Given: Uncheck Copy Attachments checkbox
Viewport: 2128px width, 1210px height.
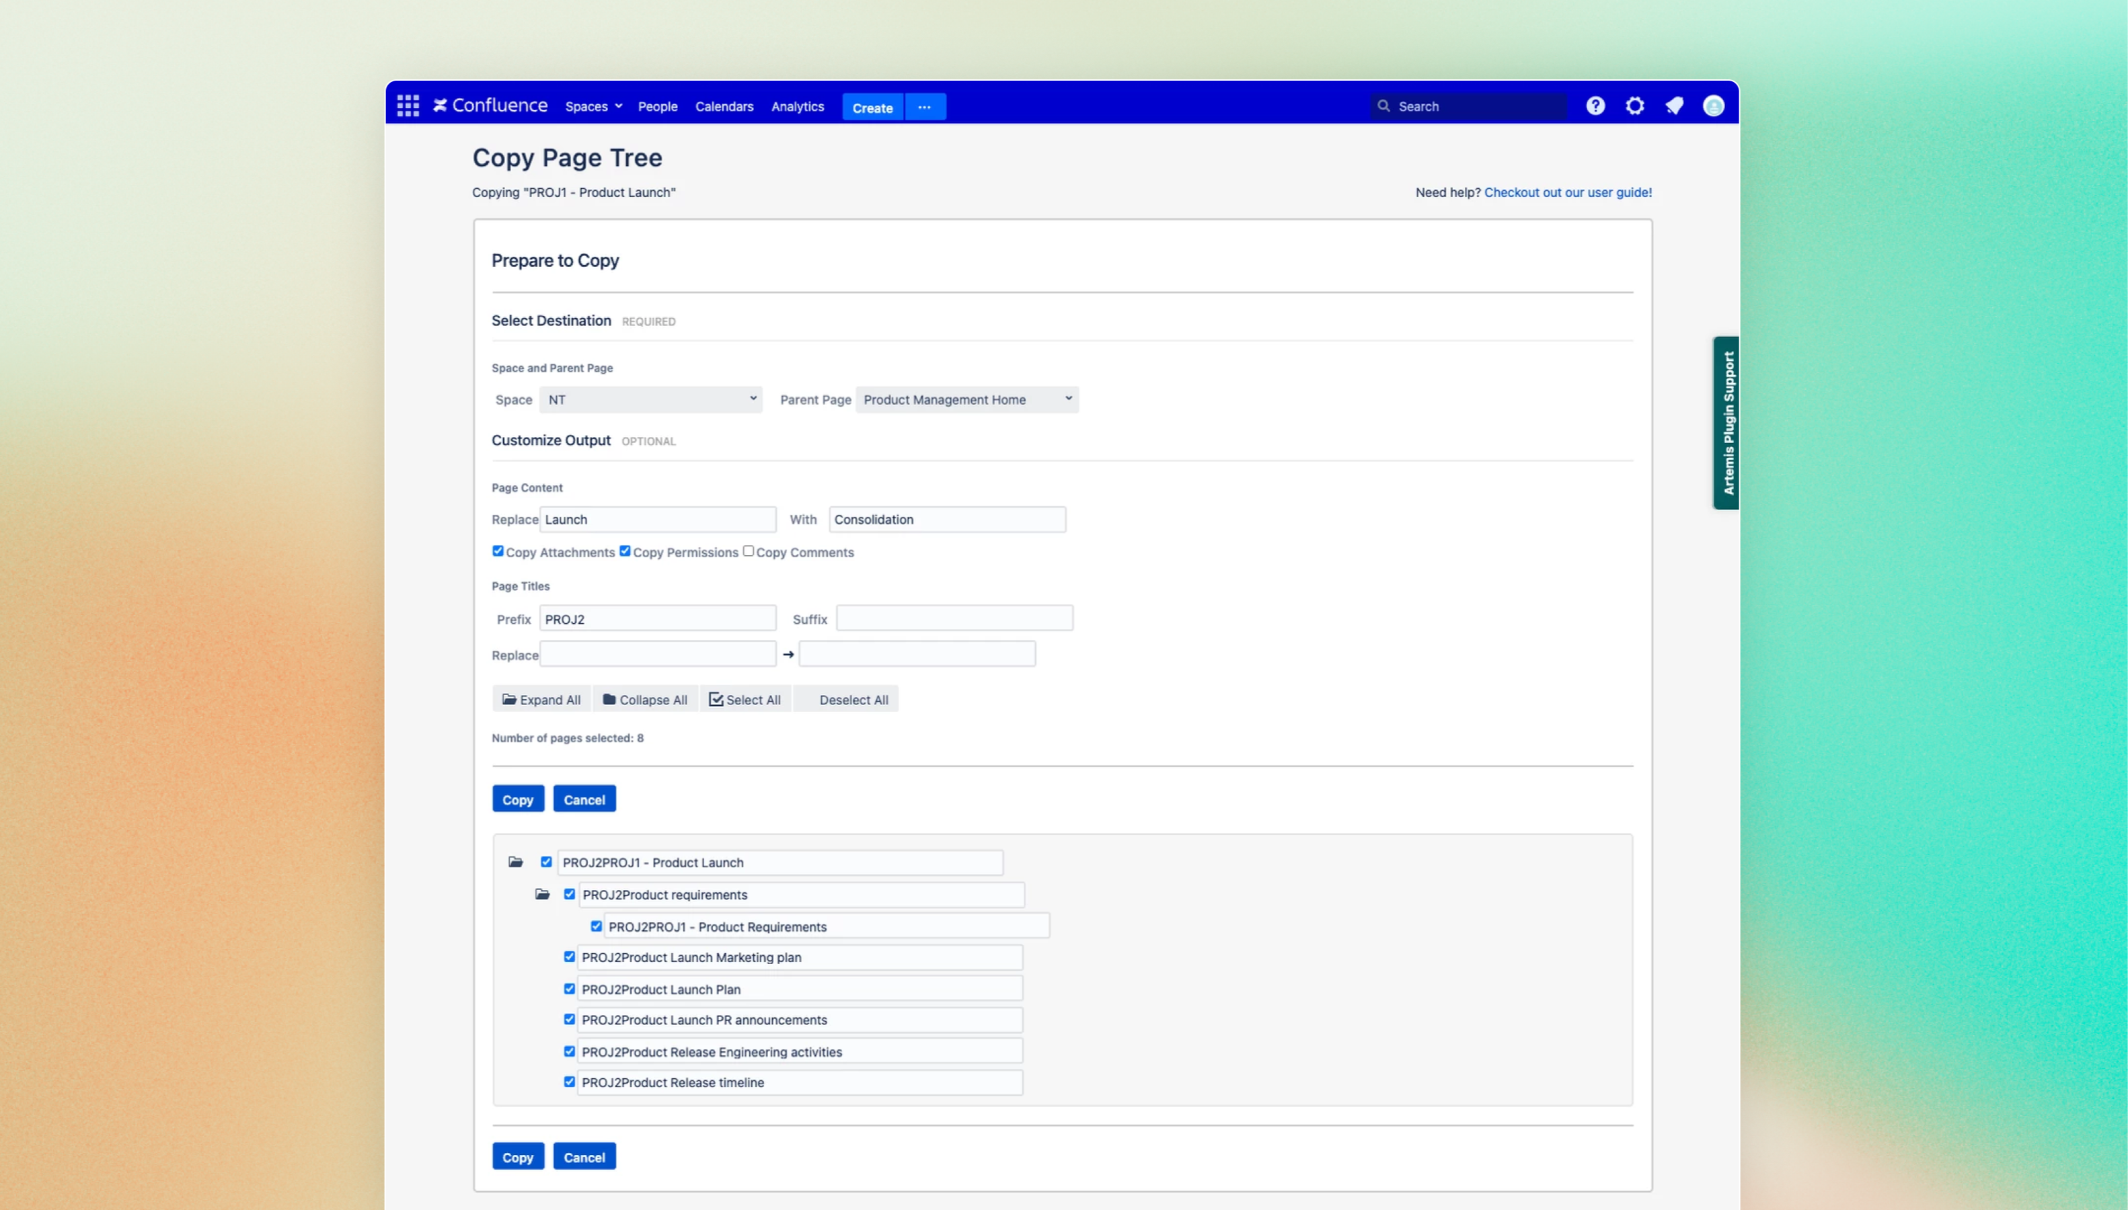Looking at the screenshot, I should (x=498, y=551).
